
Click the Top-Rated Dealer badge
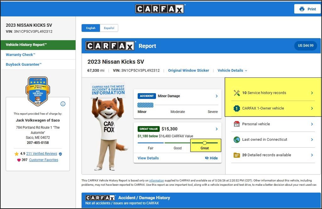point(38,91)
